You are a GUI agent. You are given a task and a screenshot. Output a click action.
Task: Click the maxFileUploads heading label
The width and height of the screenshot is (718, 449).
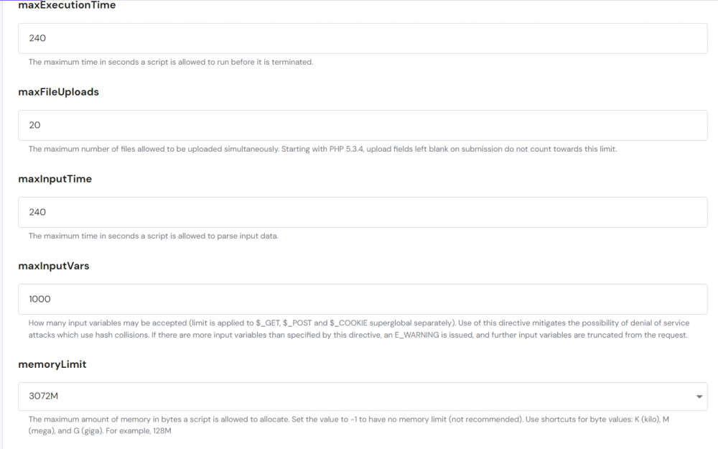coord(58,92)
